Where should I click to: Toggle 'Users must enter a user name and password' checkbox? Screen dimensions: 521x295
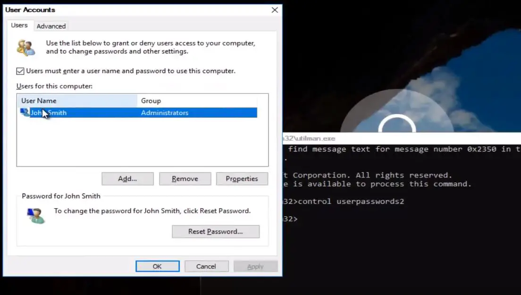click(20, 71)
